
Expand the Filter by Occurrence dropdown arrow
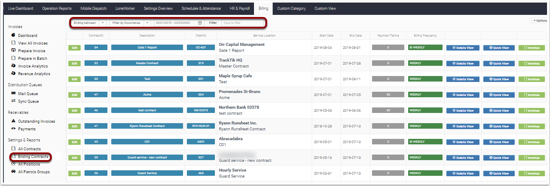147,23
